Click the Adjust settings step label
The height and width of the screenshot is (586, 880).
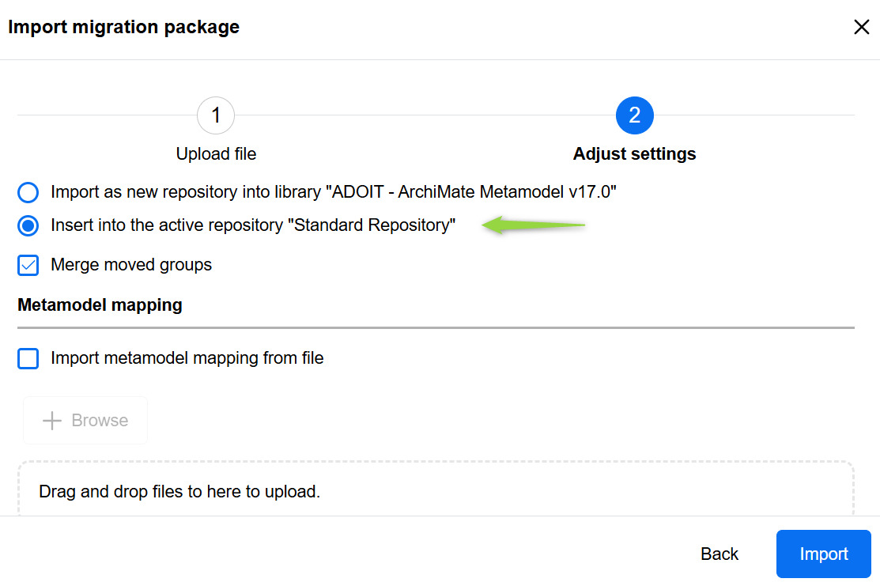[634, 154]
